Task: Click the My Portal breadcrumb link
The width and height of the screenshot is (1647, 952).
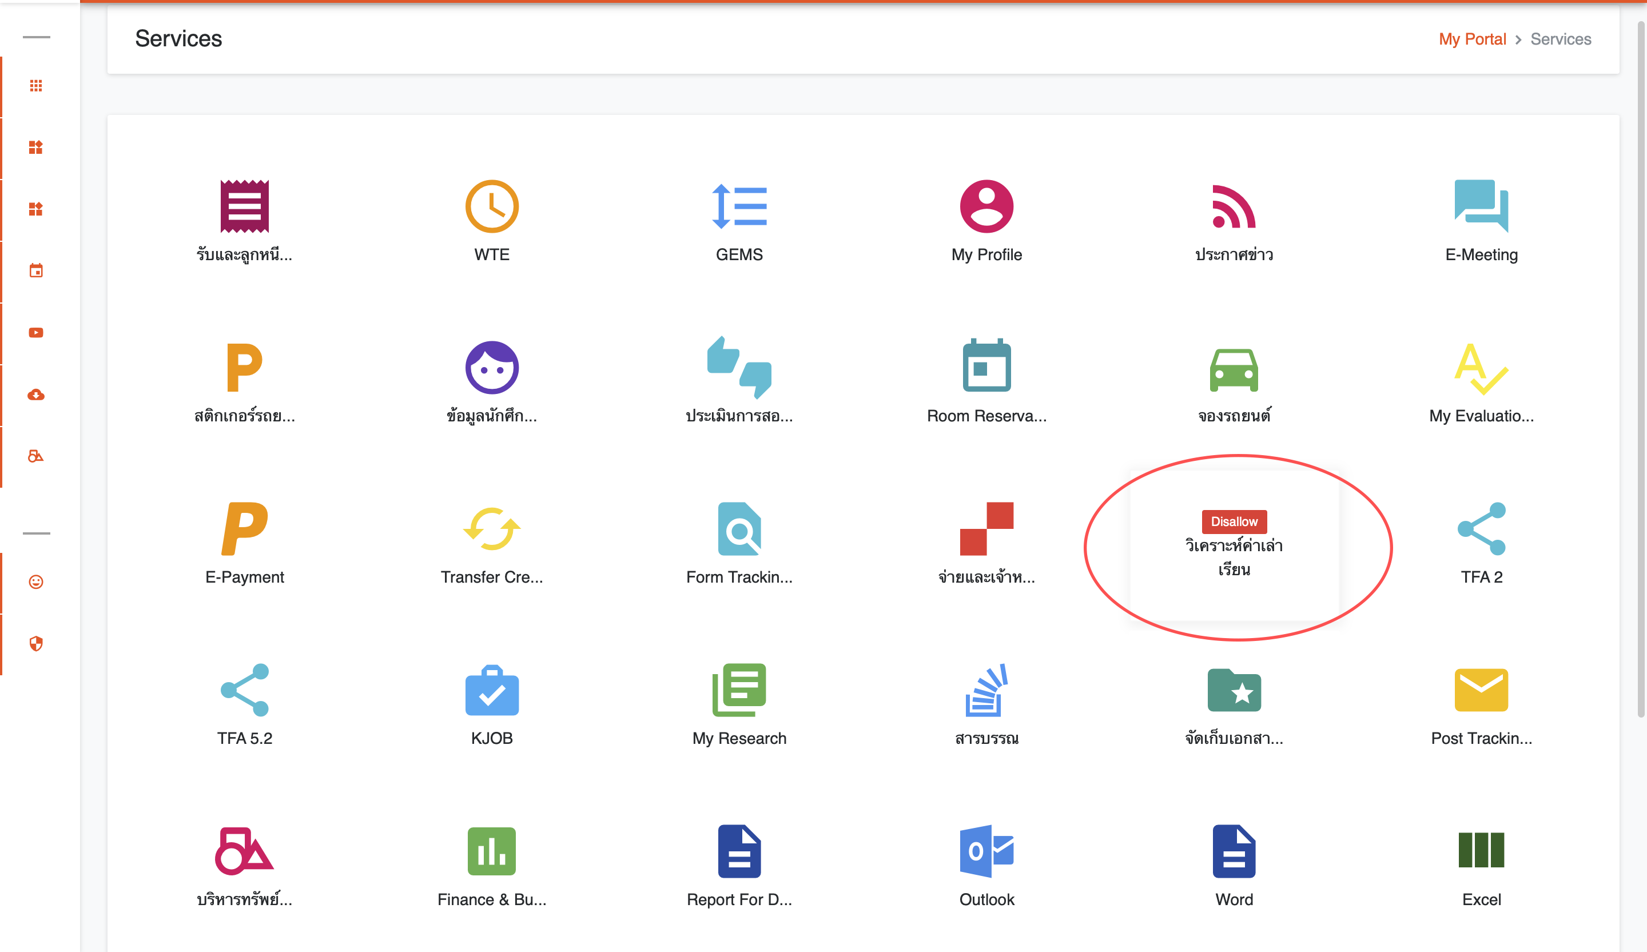Action: click(x=1472, y=39)
